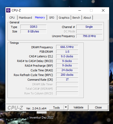The width and height of the screenshot is (113, 124).
Task: Open the Mainboard tab
Action: (25, 18)
